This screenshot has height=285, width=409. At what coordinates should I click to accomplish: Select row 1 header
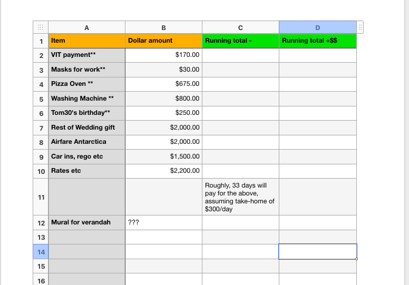tap(41, 41)
